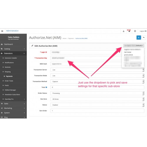
Task: Open the Transaction Mode dropdown
Action: (97, 76)
